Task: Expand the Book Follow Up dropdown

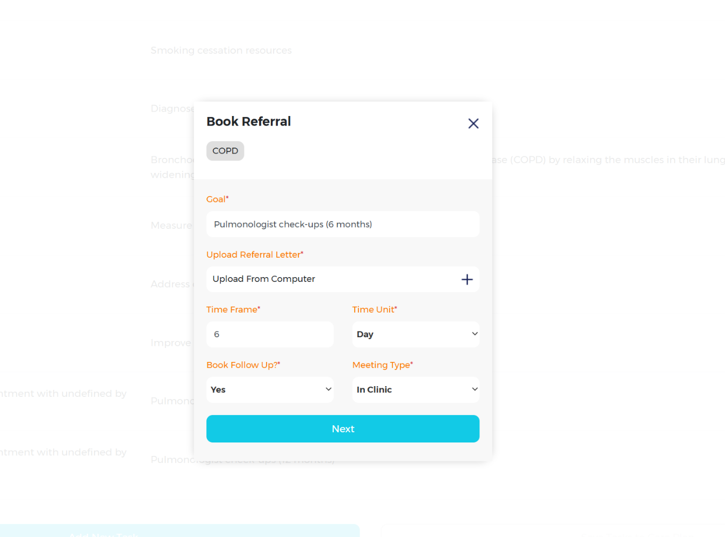Action: tap(270, 390)
